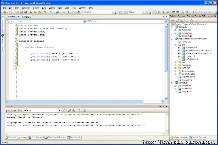The height and width of the screenshot is (145, 218).
Task: Click the Copy toolbar icon
Action: tap(35, 12)
